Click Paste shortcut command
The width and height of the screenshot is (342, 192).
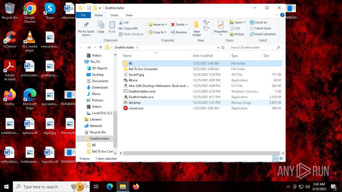pyautogui.click(x=131, y=34)
